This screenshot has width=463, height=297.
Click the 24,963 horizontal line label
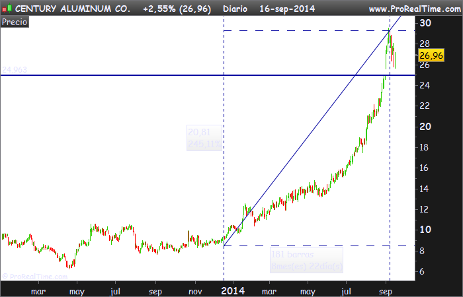coord(15,70)
